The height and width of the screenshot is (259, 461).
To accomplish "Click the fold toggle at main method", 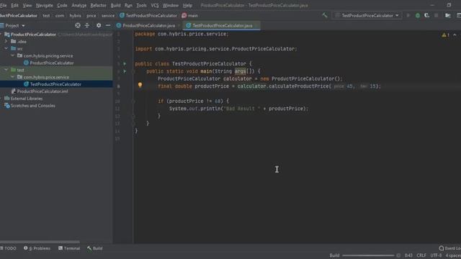I will pos(133,71).
